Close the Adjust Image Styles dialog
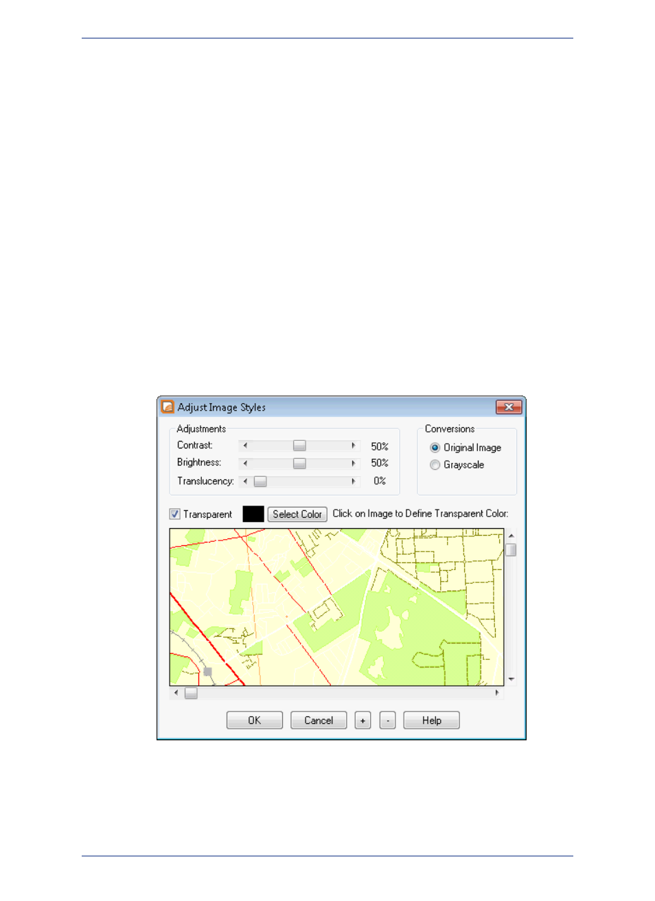Viewport: 655px width, 901px height. (509, 407)
